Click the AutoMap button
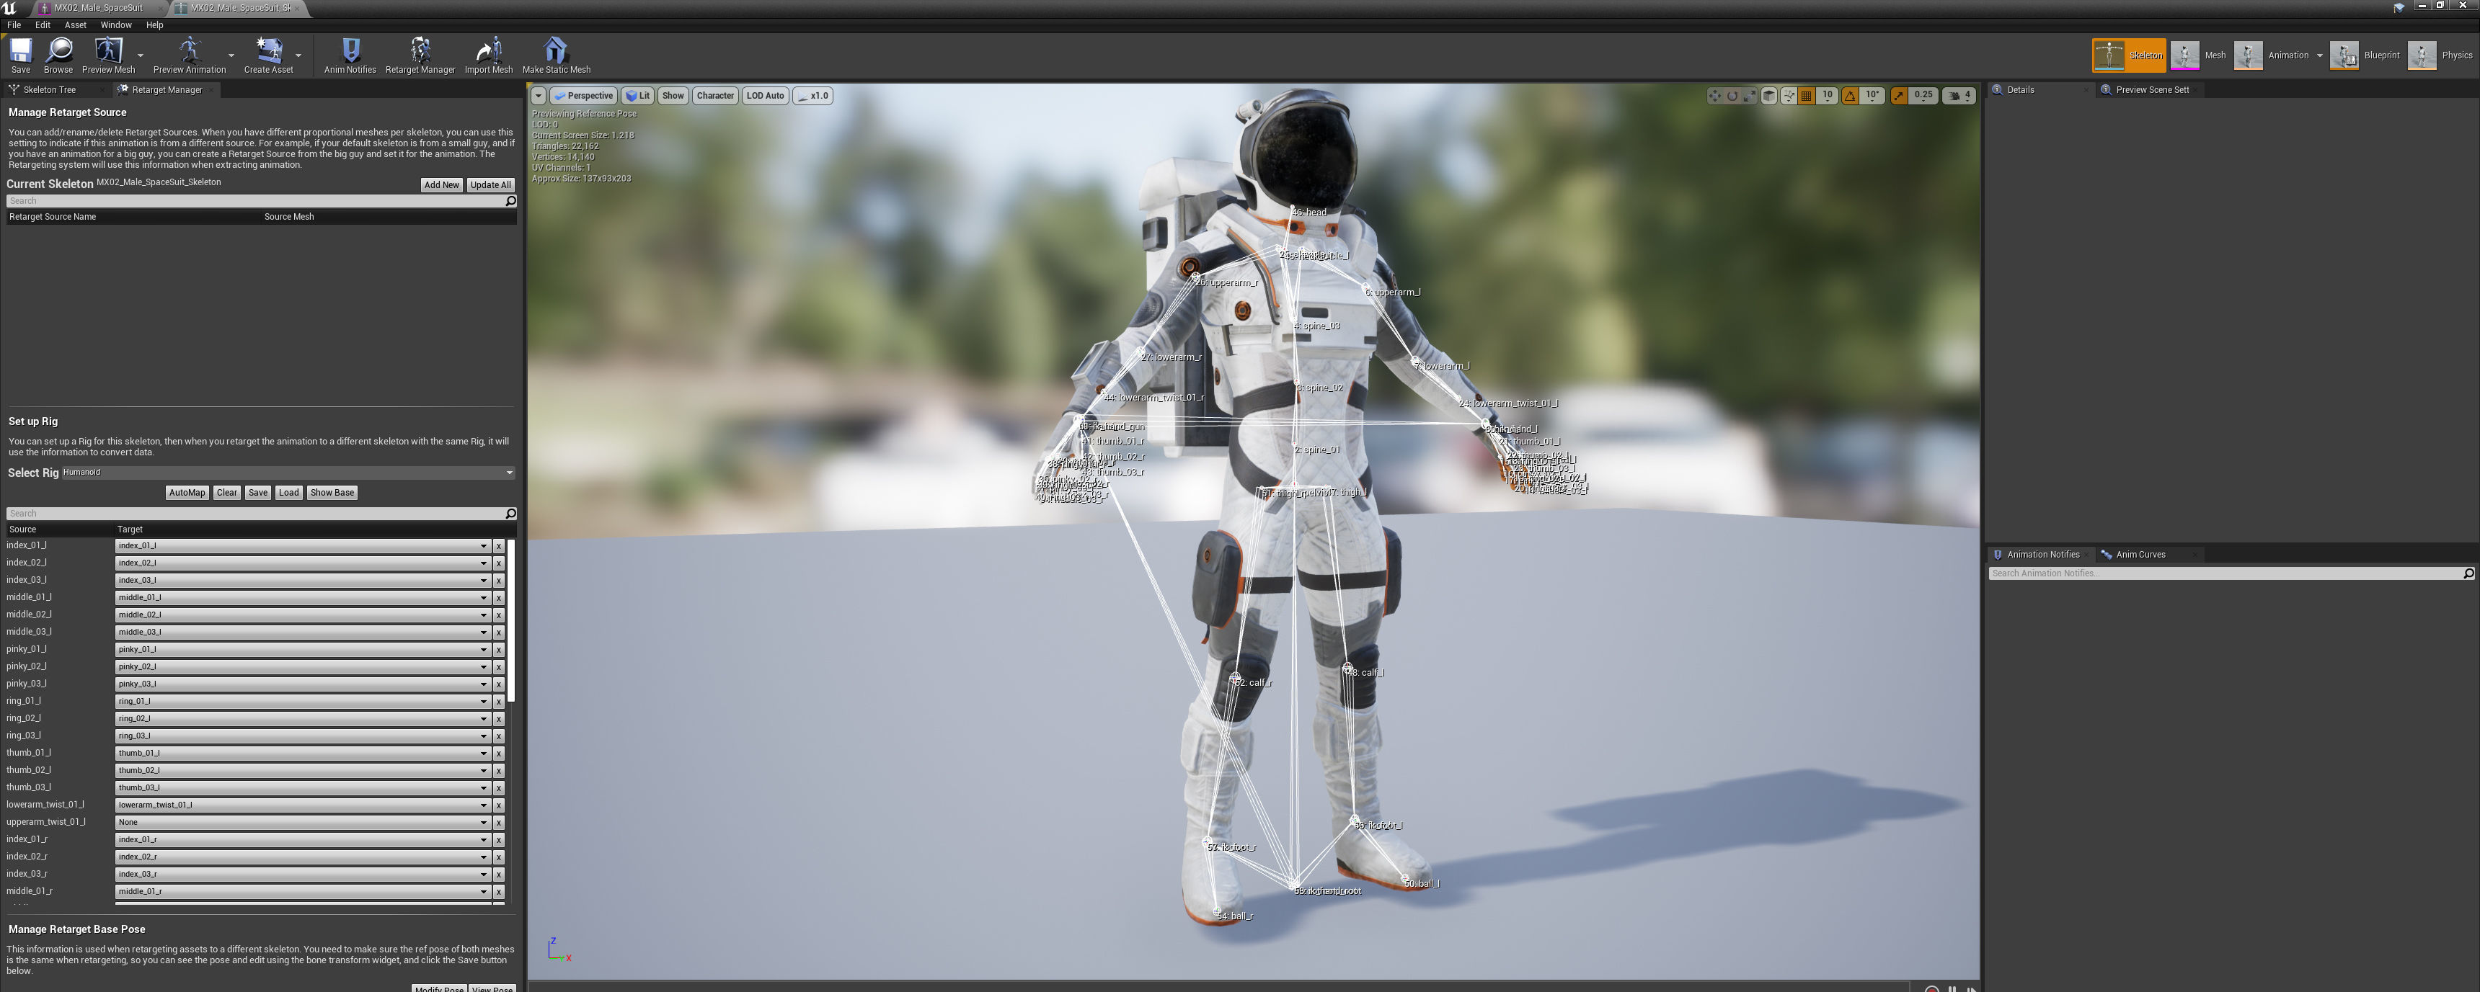 187,493
